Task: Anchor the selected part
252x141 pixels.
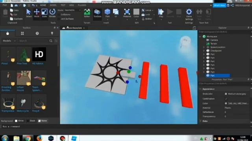Action: 147,19
